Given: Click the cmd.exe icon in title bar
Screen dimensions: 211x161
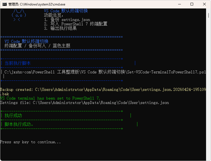Looking at the screenshot, I should (x=5, y=4).
